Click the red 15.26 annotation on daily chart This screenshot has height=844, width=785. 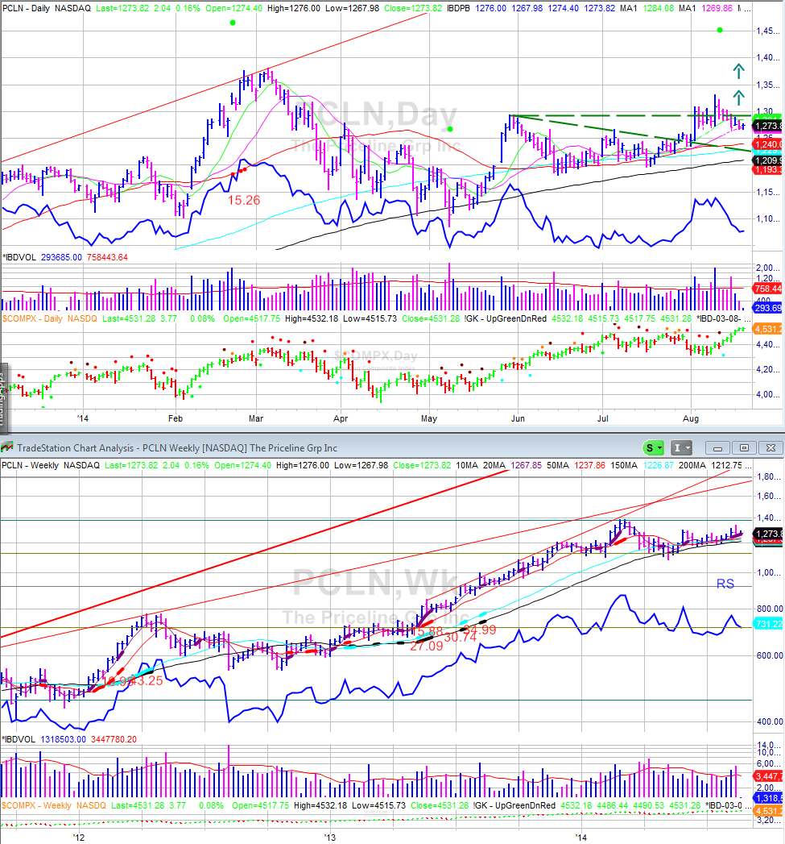[x=244, y=200]
